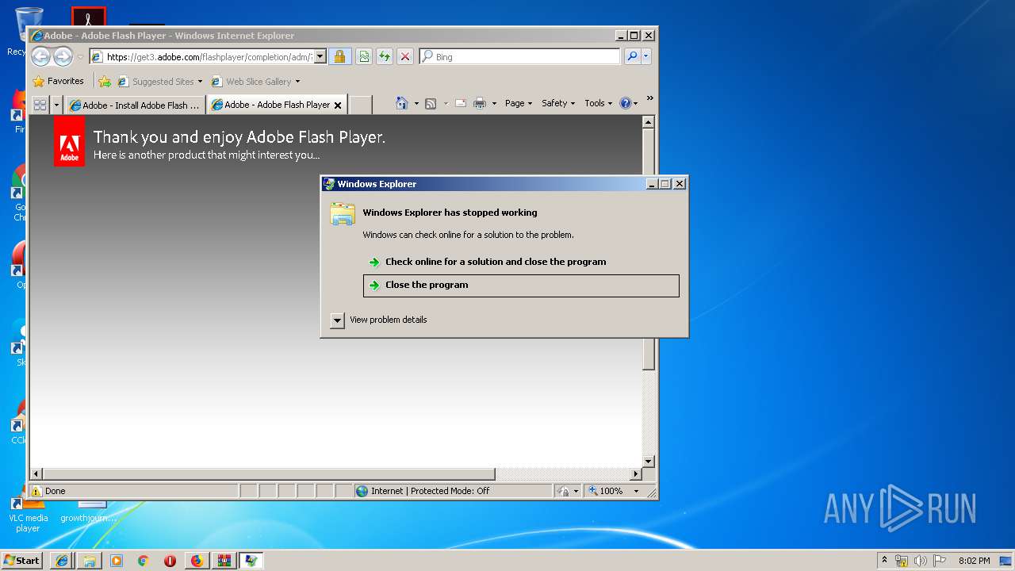Click the green Refresh arrows icon
Screen dimensions: 1015x571
tap(385, 56)
